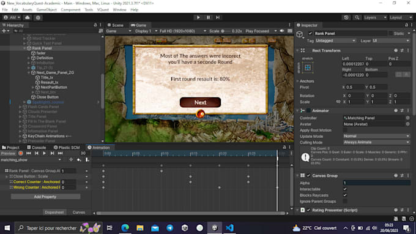The height and width of the screenshot is (234, 416).
Task: Toggle the Interactable checkbox
Action: [x=345, y=189]
